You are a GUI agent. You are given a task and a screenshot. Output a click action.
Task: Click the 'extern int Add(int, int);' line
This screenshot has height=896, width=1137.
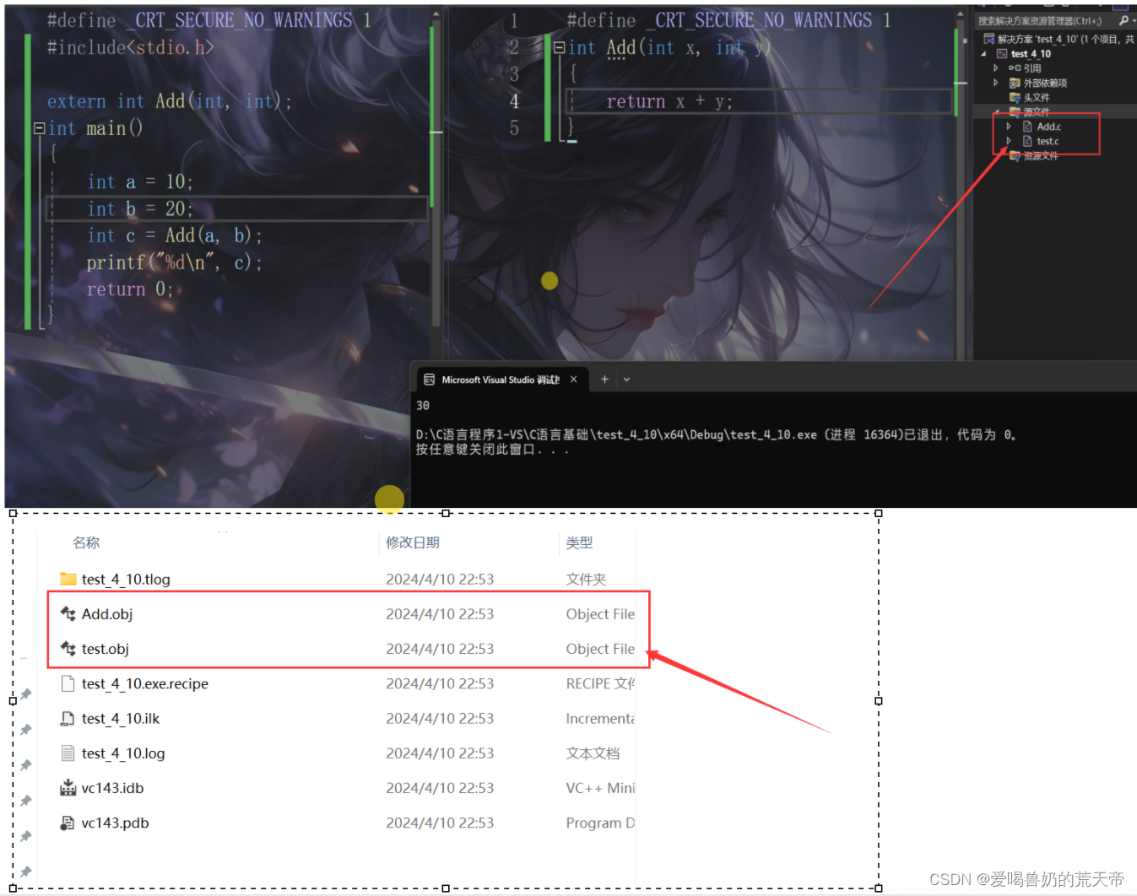click(x=169, y=101)
